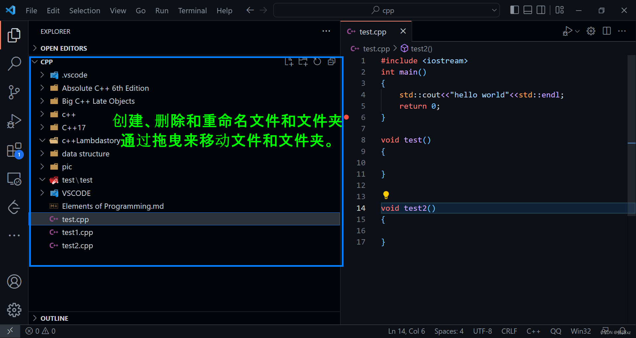The image size is (636, 338).
Task: Select language mode C++ in status bar
Action: click(533, 331)
